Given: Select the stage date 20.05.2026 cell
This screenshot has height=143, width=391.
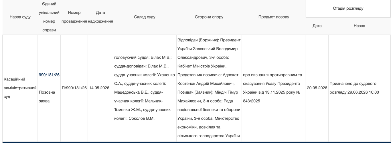Looking at the screenshot, I should pyautogui.click(x=317, y=88).
